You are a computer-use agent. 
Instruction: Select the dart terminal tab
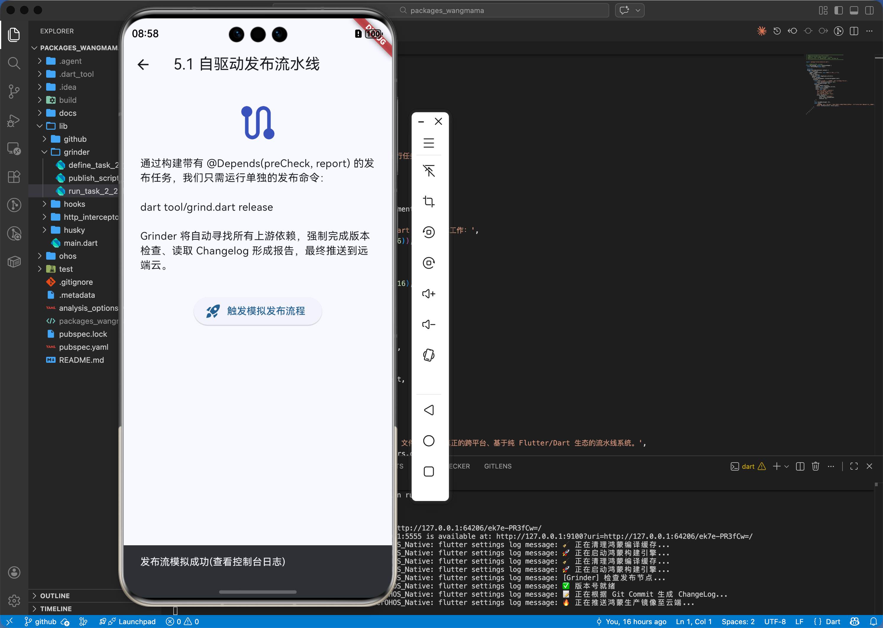click(748, 466)
